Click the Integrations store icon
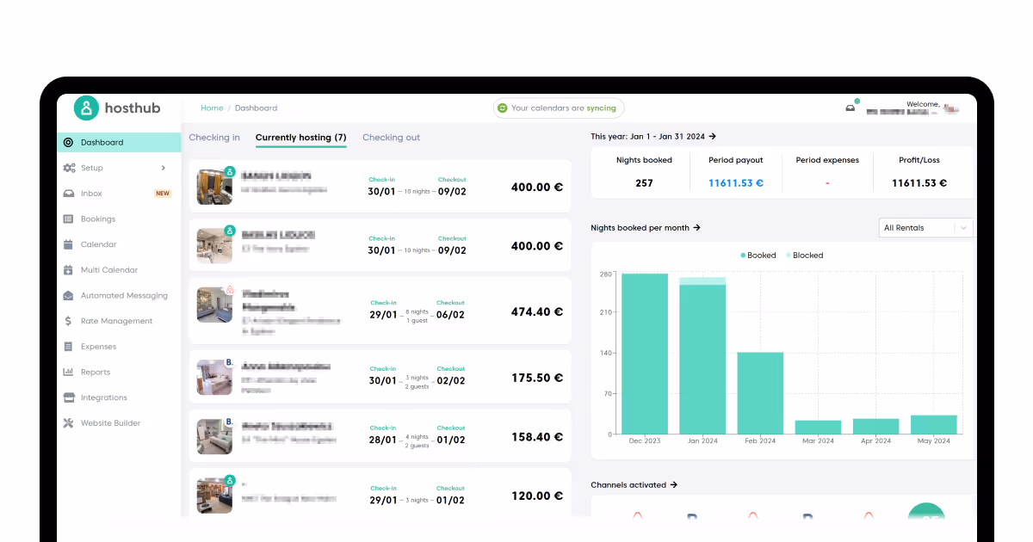The height and width of the screenshot is (542, 1033). pyautogui.click(x=69, y=397)
